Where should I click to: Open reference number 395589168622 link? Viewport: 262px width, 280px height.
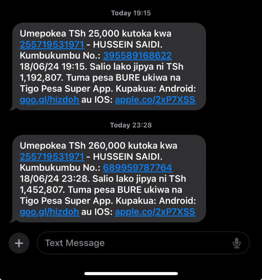pos(137,56)
